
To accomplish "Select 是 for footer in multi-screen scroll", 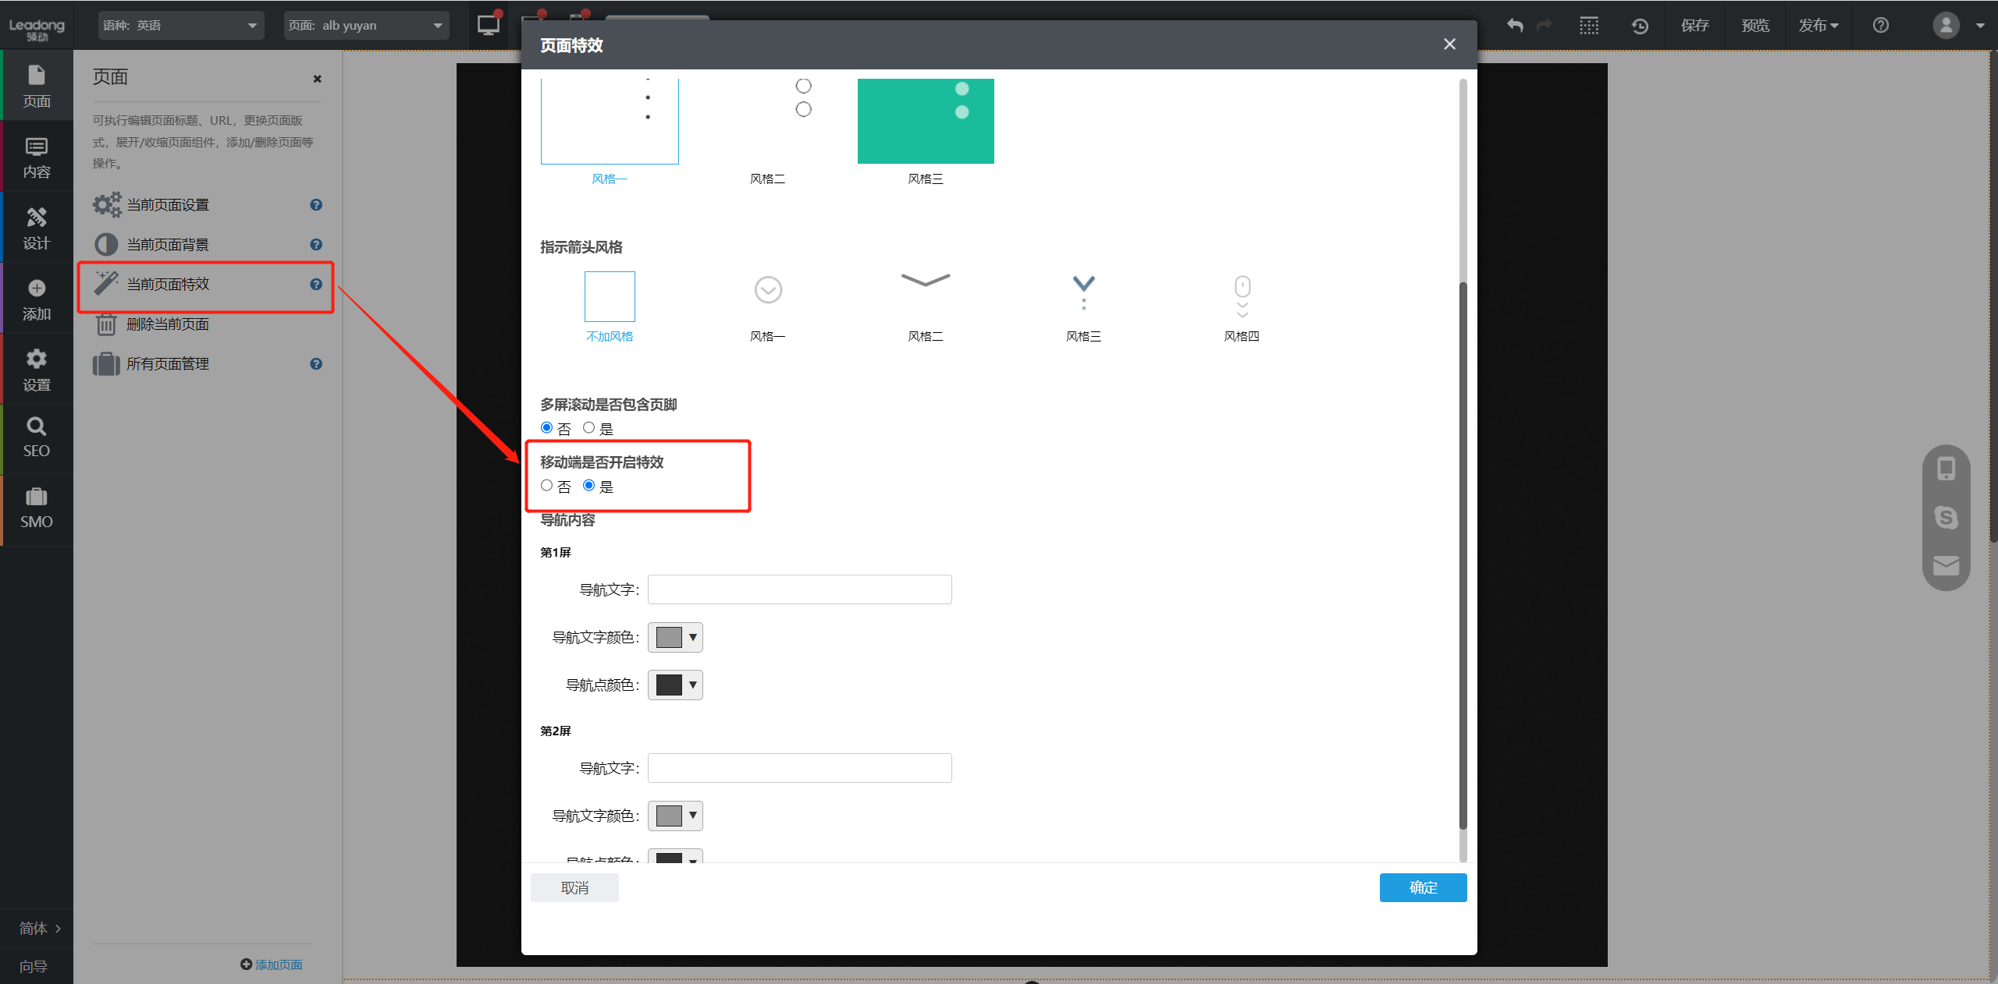I will coord(589,427).
